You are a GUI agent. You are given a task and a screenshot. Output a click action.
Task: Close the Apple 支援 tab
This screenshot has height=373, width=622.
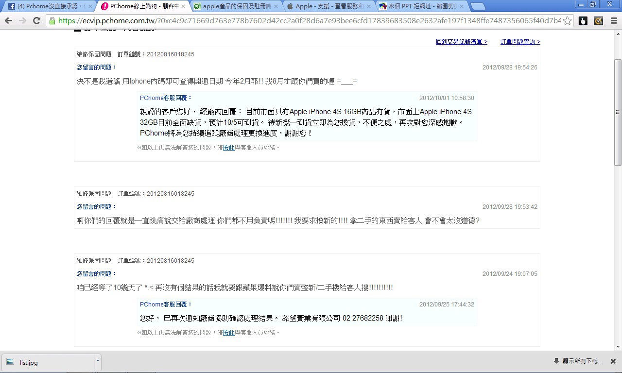tap(368, 6)
